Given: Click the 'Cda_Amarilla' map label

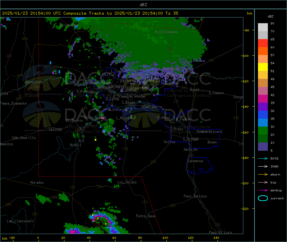Looking at the screenshot, I should tap(24, 138).
